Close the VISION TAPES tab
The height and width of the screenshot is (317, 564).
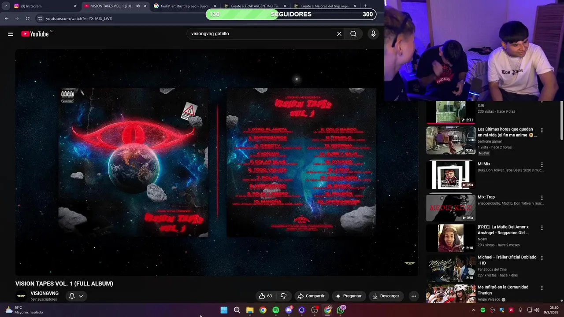tap(145, 6)
